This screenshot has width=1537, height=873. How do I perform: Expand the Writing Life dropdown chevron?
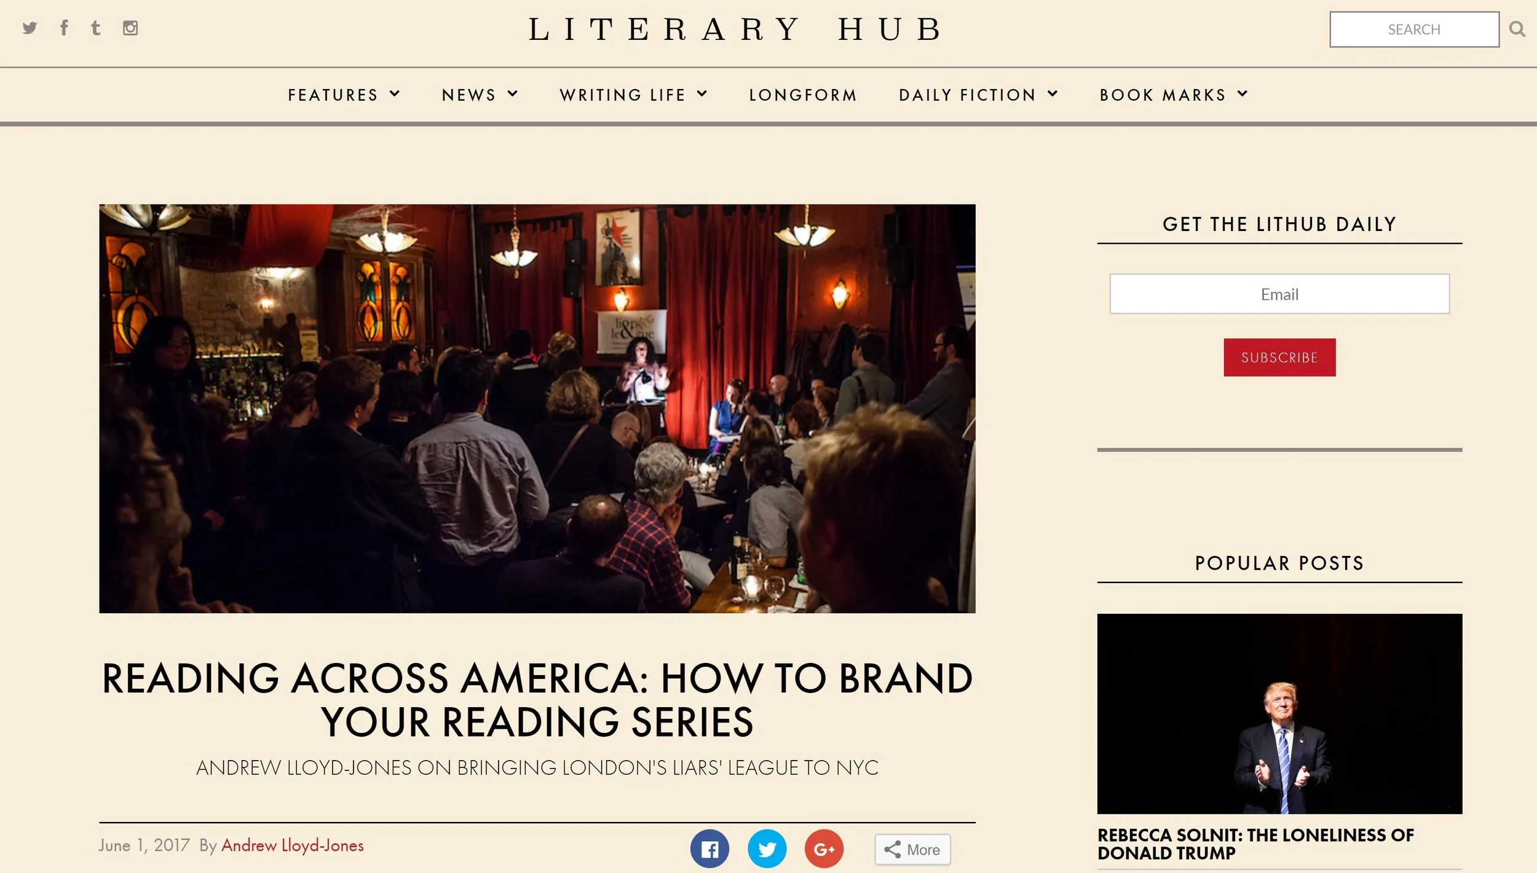click(702, 94)
